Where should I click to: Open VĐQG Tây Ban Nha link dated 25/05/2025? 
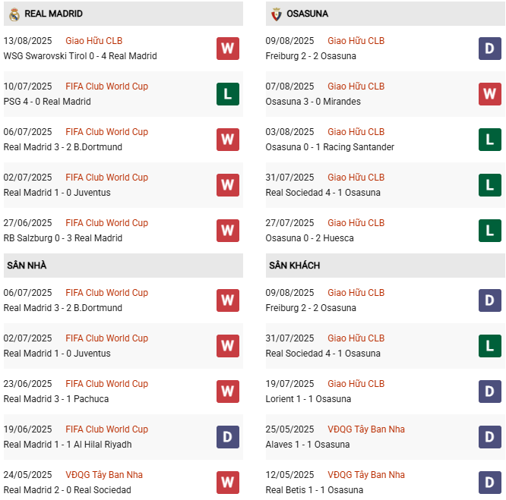tap(365, 429)
